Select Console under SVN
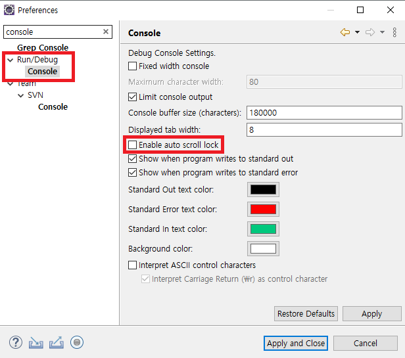 point(53,107)
